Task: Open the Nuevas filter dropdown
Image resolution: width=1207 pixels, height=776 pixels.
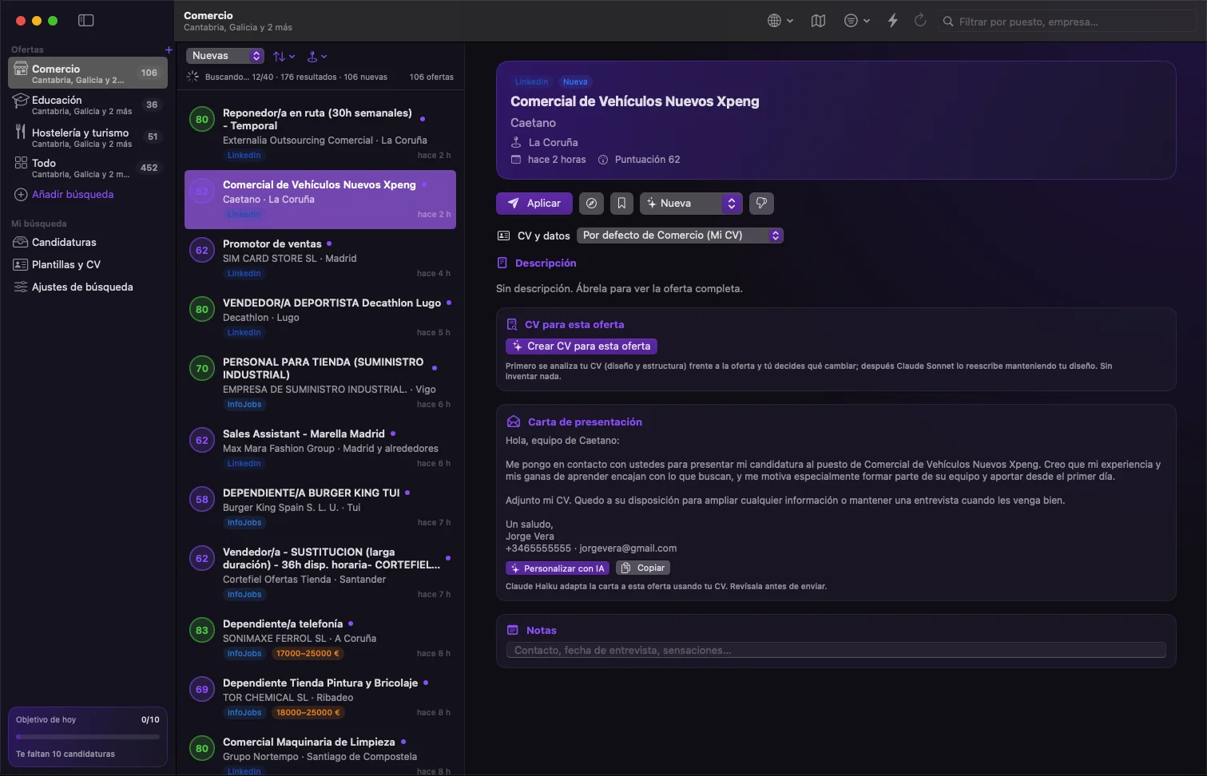Action: tap(225, 56)
